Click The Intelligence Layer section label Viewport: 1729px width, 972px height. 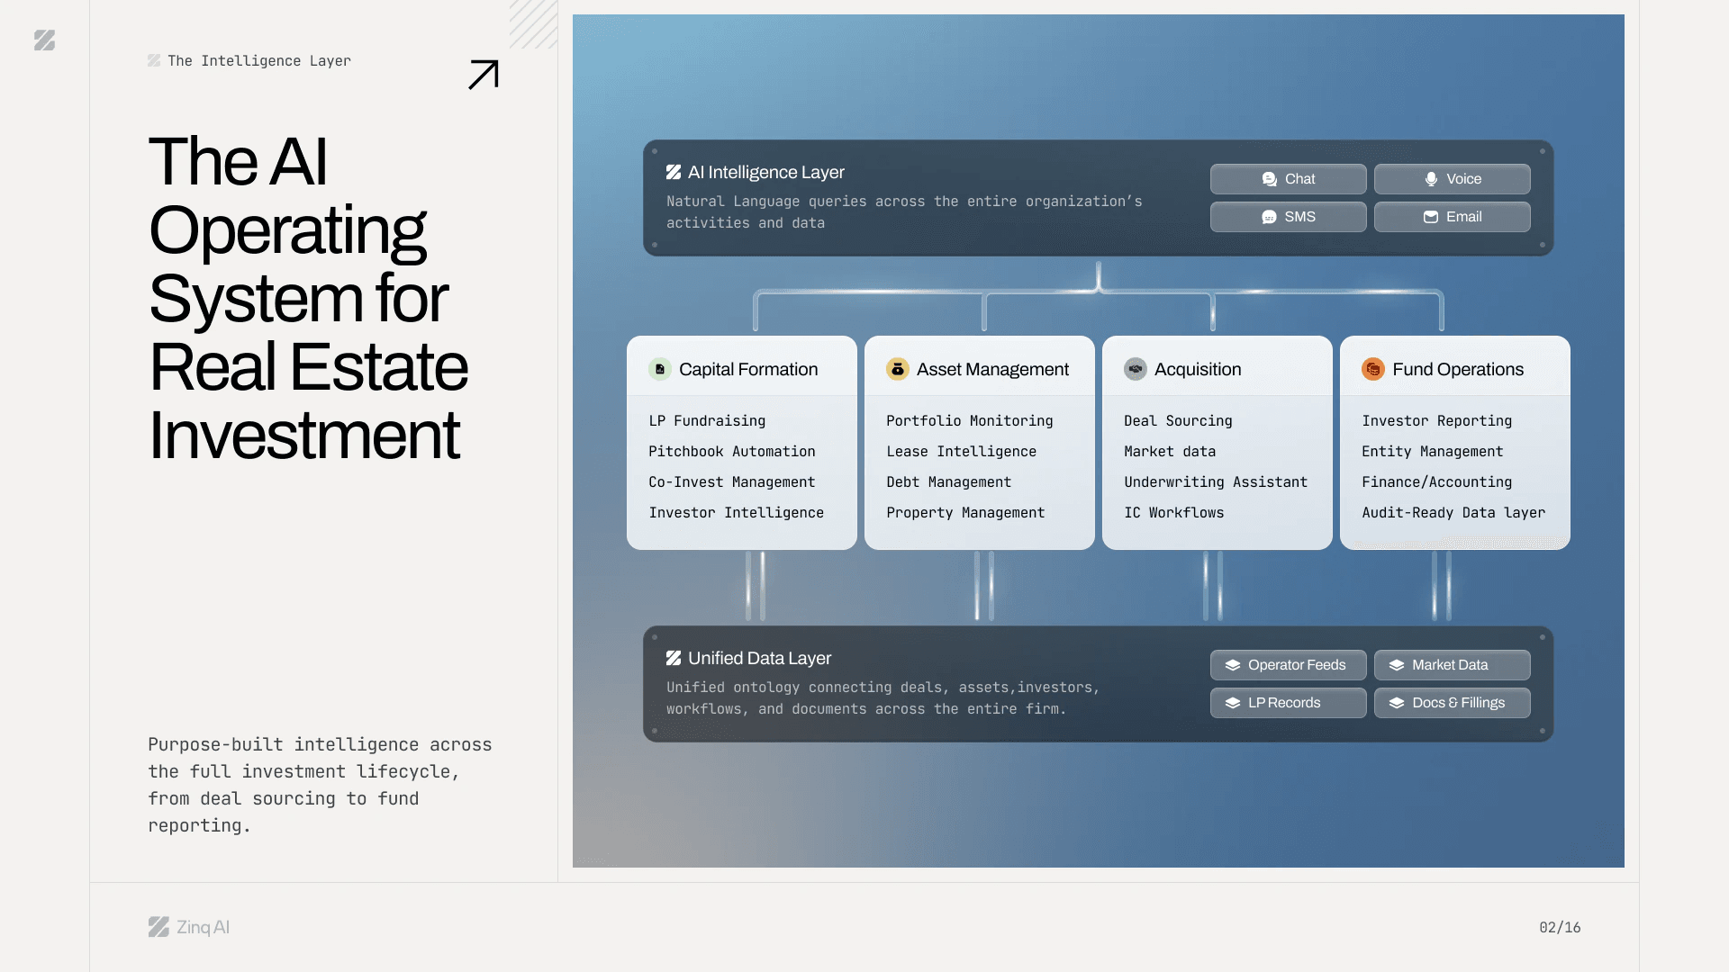pyautogui.click(x=259, y=60)
